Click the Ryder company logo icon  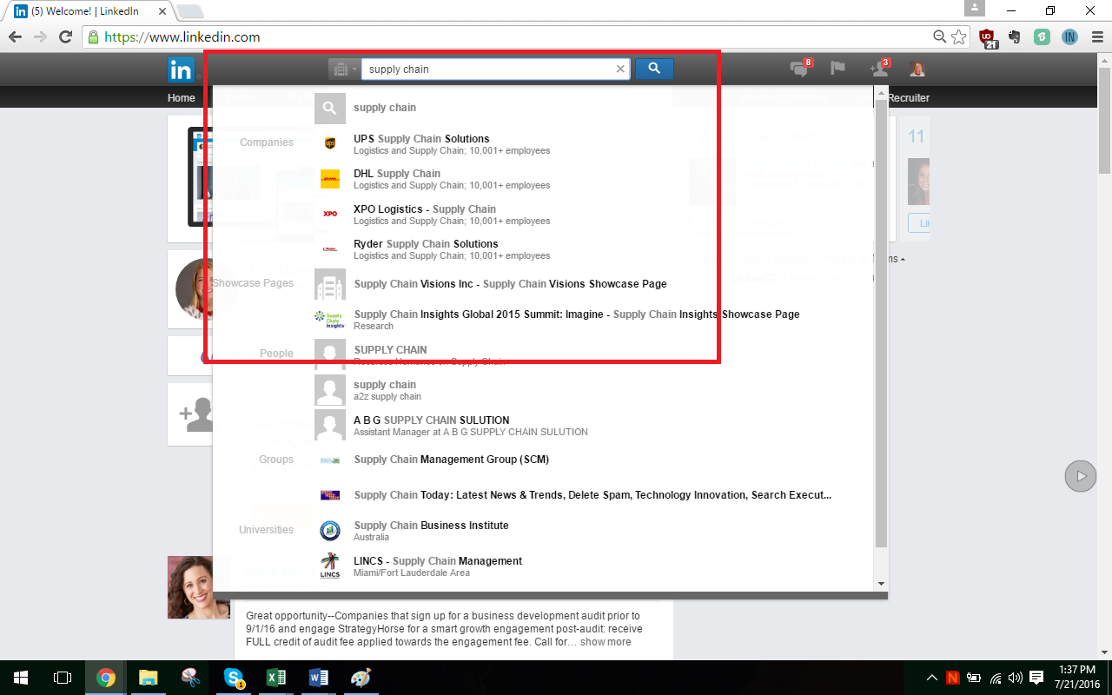click(330, 249)
